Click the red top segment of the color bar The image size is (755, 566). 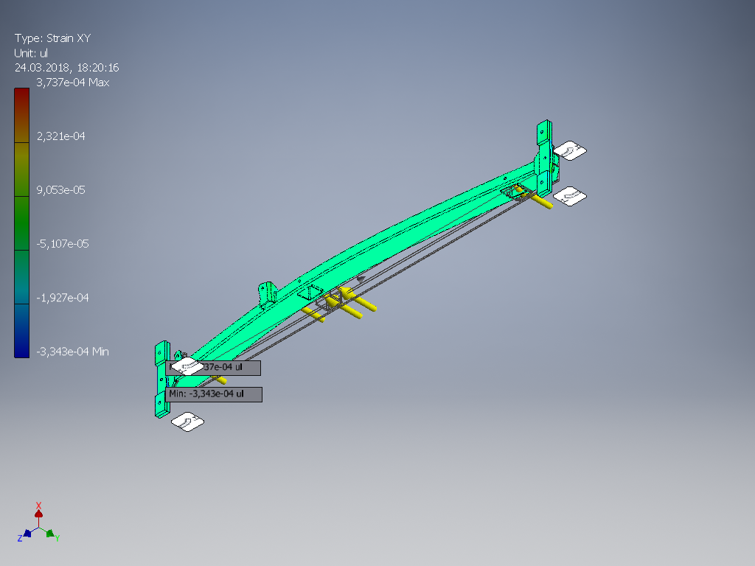point(21,115)
